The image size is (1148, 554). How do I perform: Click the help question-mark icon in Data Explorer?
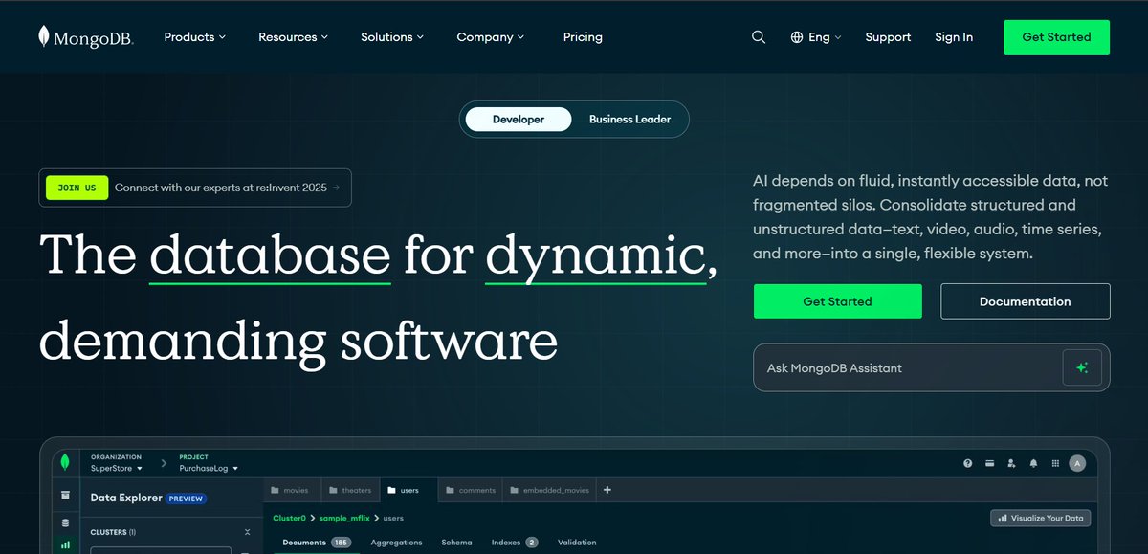point(967,463)
